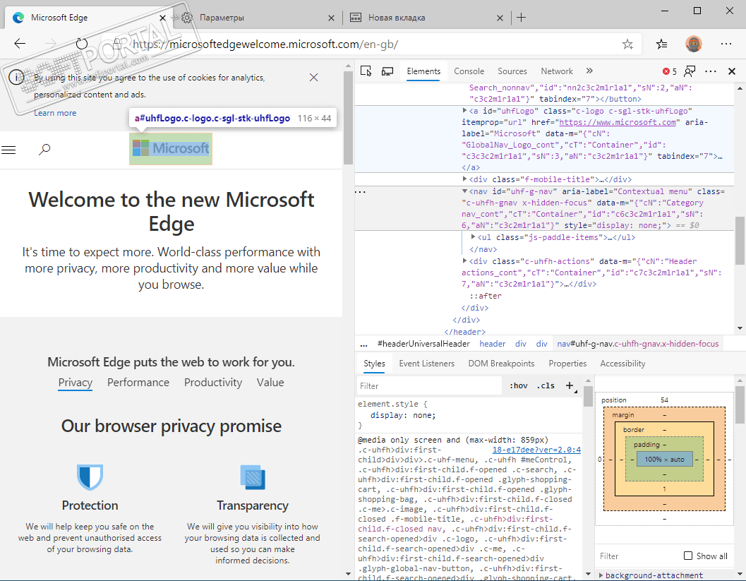The width and height of the screenshot is (746, 581).
Task: Add page to favourites star icon
Action: click(627, 44)
